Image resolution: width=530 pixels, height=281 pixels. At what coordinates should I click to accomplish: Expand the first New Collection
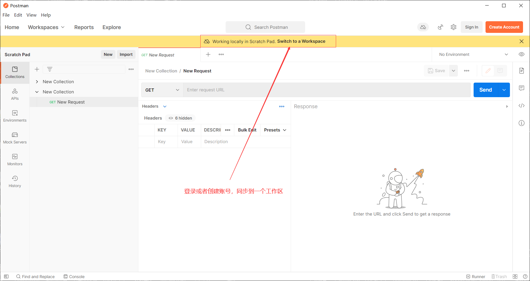click(x=37, y=82)
